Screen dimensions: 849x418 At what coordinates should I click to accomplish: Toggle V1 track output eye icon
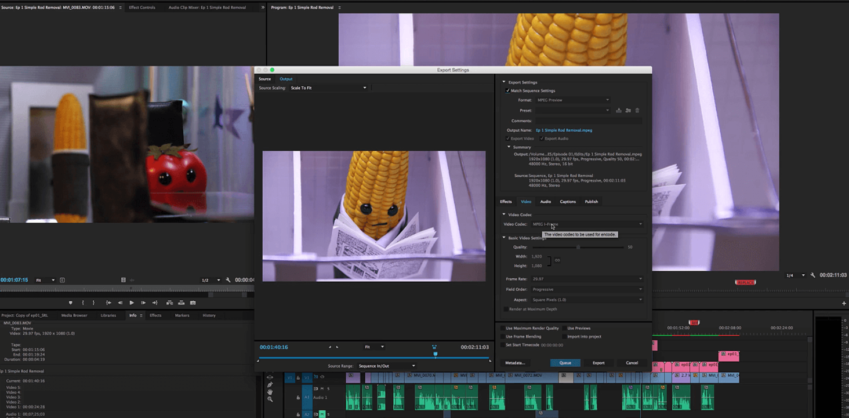point(322,377)
